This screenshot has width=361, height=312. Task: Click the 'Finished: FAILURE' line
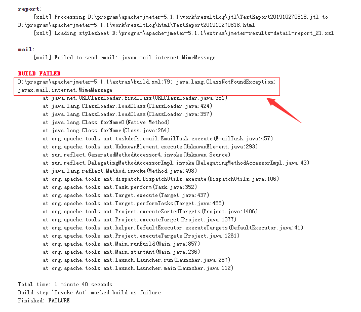tap(44, 301)
